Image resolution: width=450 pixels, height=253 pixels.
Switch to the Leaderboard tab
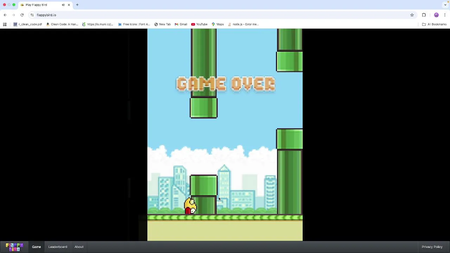[58, 247]
